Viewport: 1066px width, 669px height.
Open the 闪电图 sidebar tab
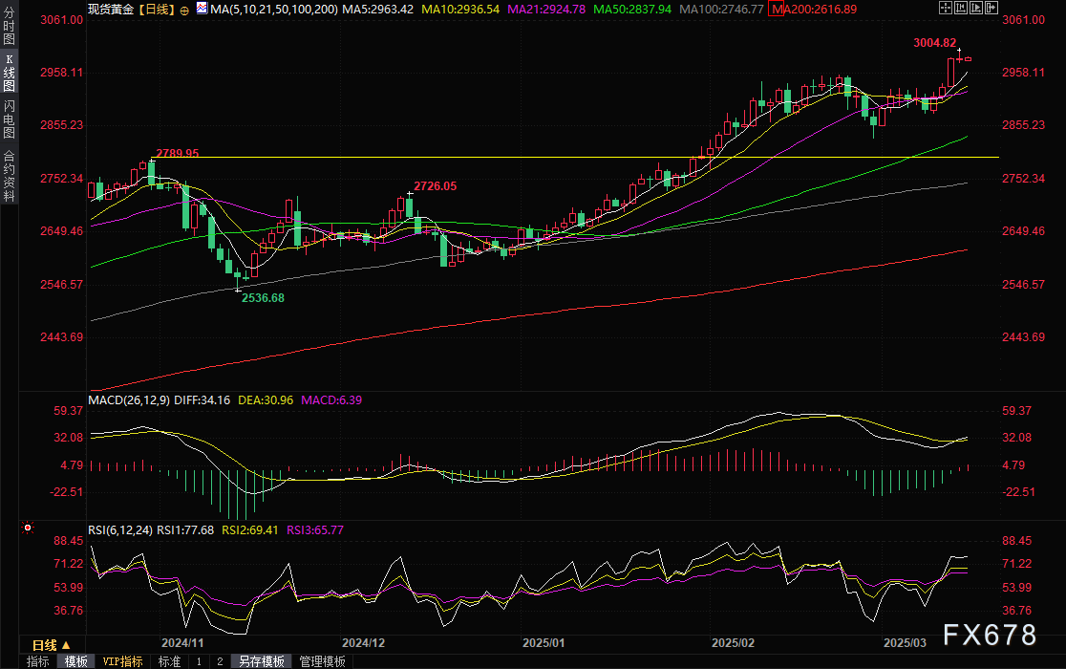9,119
